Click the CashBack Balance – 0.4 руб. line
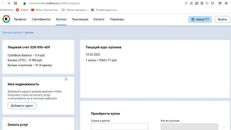 click(x=26, y=55)
